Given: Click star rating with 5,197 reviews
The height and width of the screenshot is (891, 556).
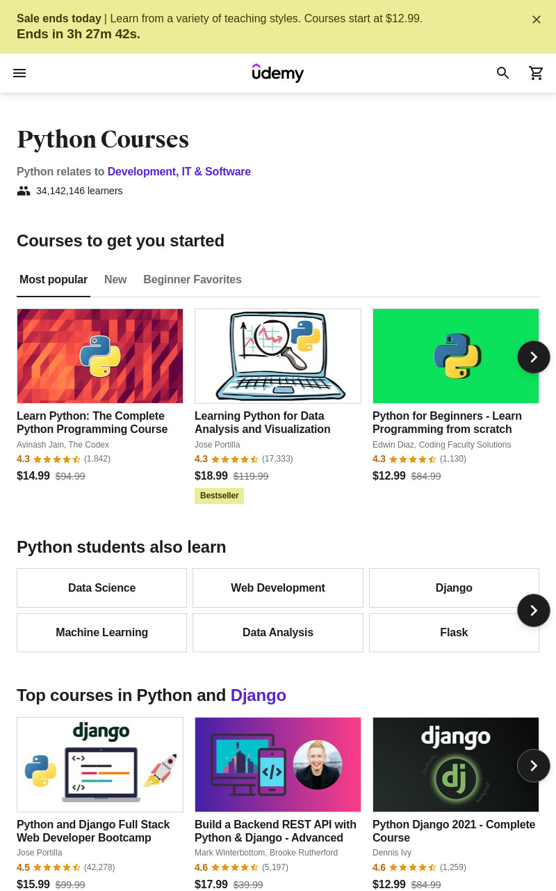Looking at the screenshot, I should coord(235,867).
